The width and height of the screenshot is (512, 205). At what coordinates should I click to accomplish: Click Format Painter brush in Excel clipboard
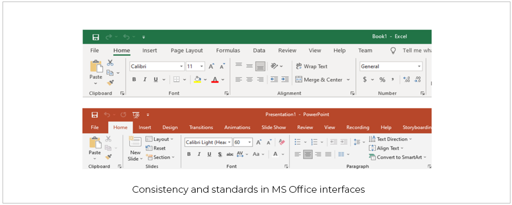[x=111, y=83]
